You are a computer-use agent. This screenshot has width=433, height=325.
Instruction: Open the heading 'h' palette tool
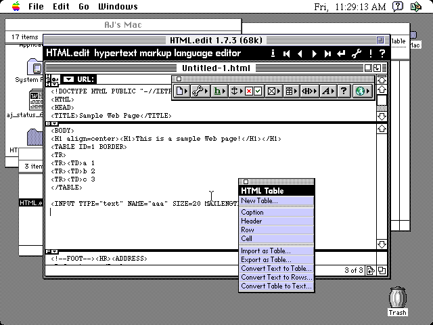coord(219,90)
